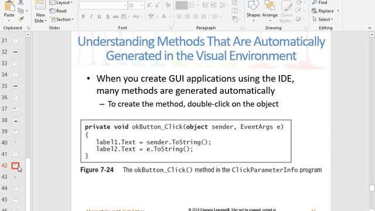This screenshot has width=375, height=211.
Task: Collapse the ribbon with the caret
Action: (370, 28)
